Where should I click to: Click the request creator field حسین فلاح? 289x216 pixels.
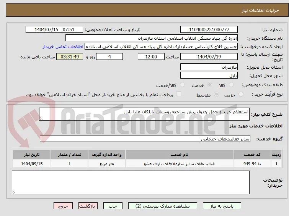point(161,47)
